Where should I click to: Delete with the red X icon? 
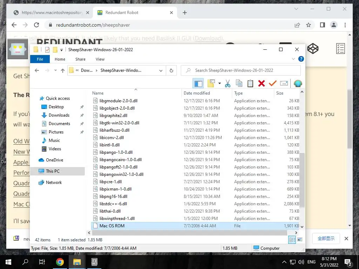(262, 83)
